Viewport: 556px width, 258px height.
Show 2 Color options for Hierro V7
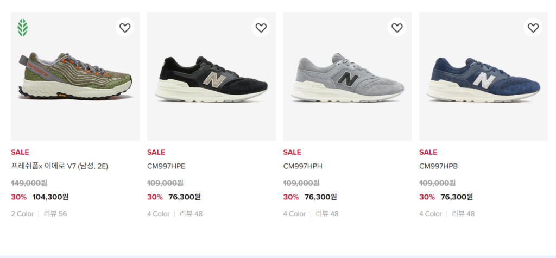click(22, 214)
